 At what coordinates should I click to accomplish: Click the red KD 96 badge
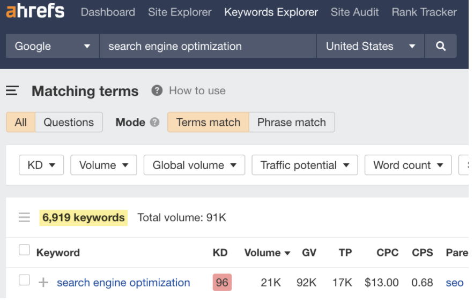point(221,283)
